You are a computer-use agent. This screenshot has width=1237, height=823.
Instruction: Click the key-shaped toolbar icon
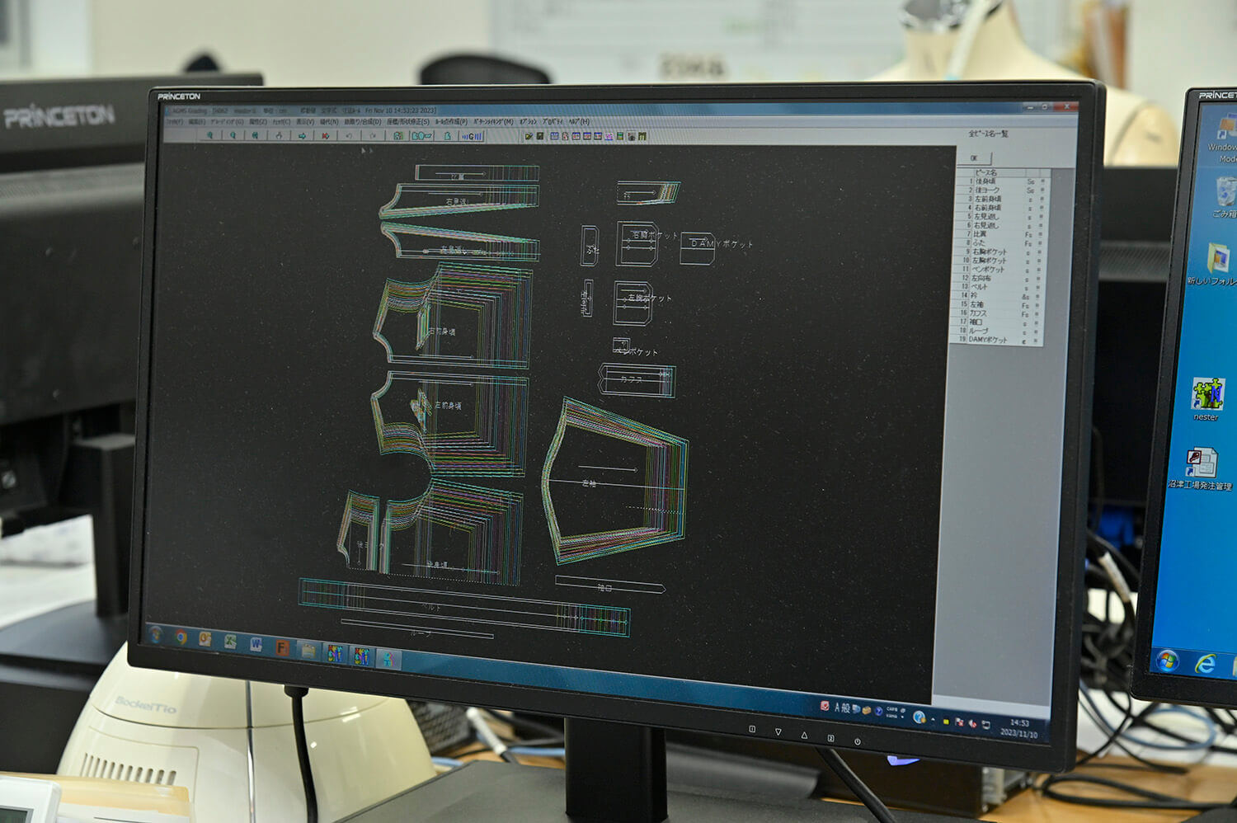coord(422,136)
